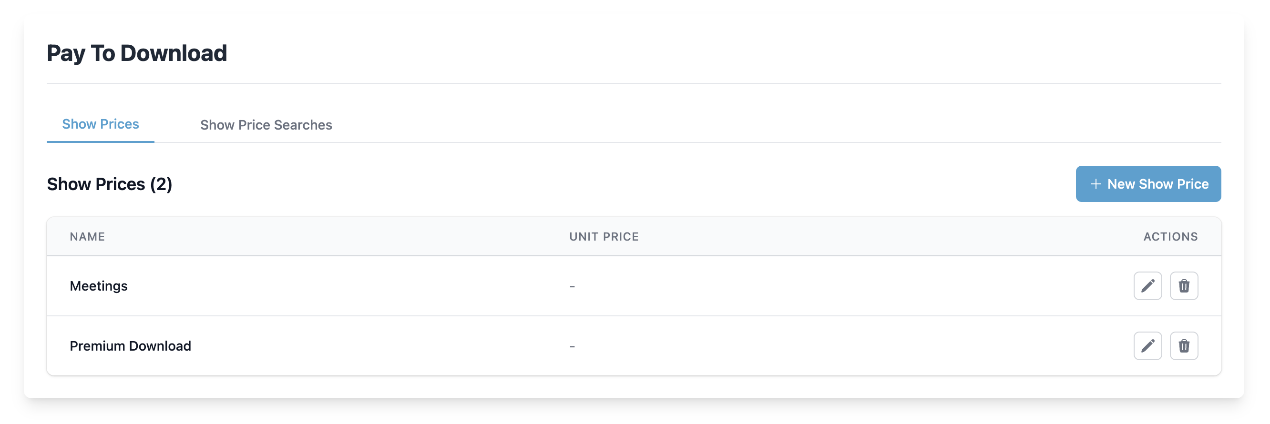
Task: Switch to the Show Price Searches tab
Action: [x=266, y=125]
